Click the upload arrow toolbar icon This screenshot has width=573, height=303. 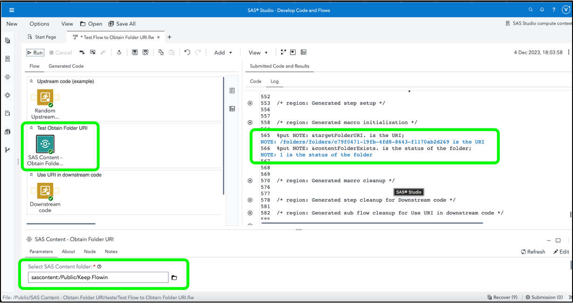pos(119,53)
